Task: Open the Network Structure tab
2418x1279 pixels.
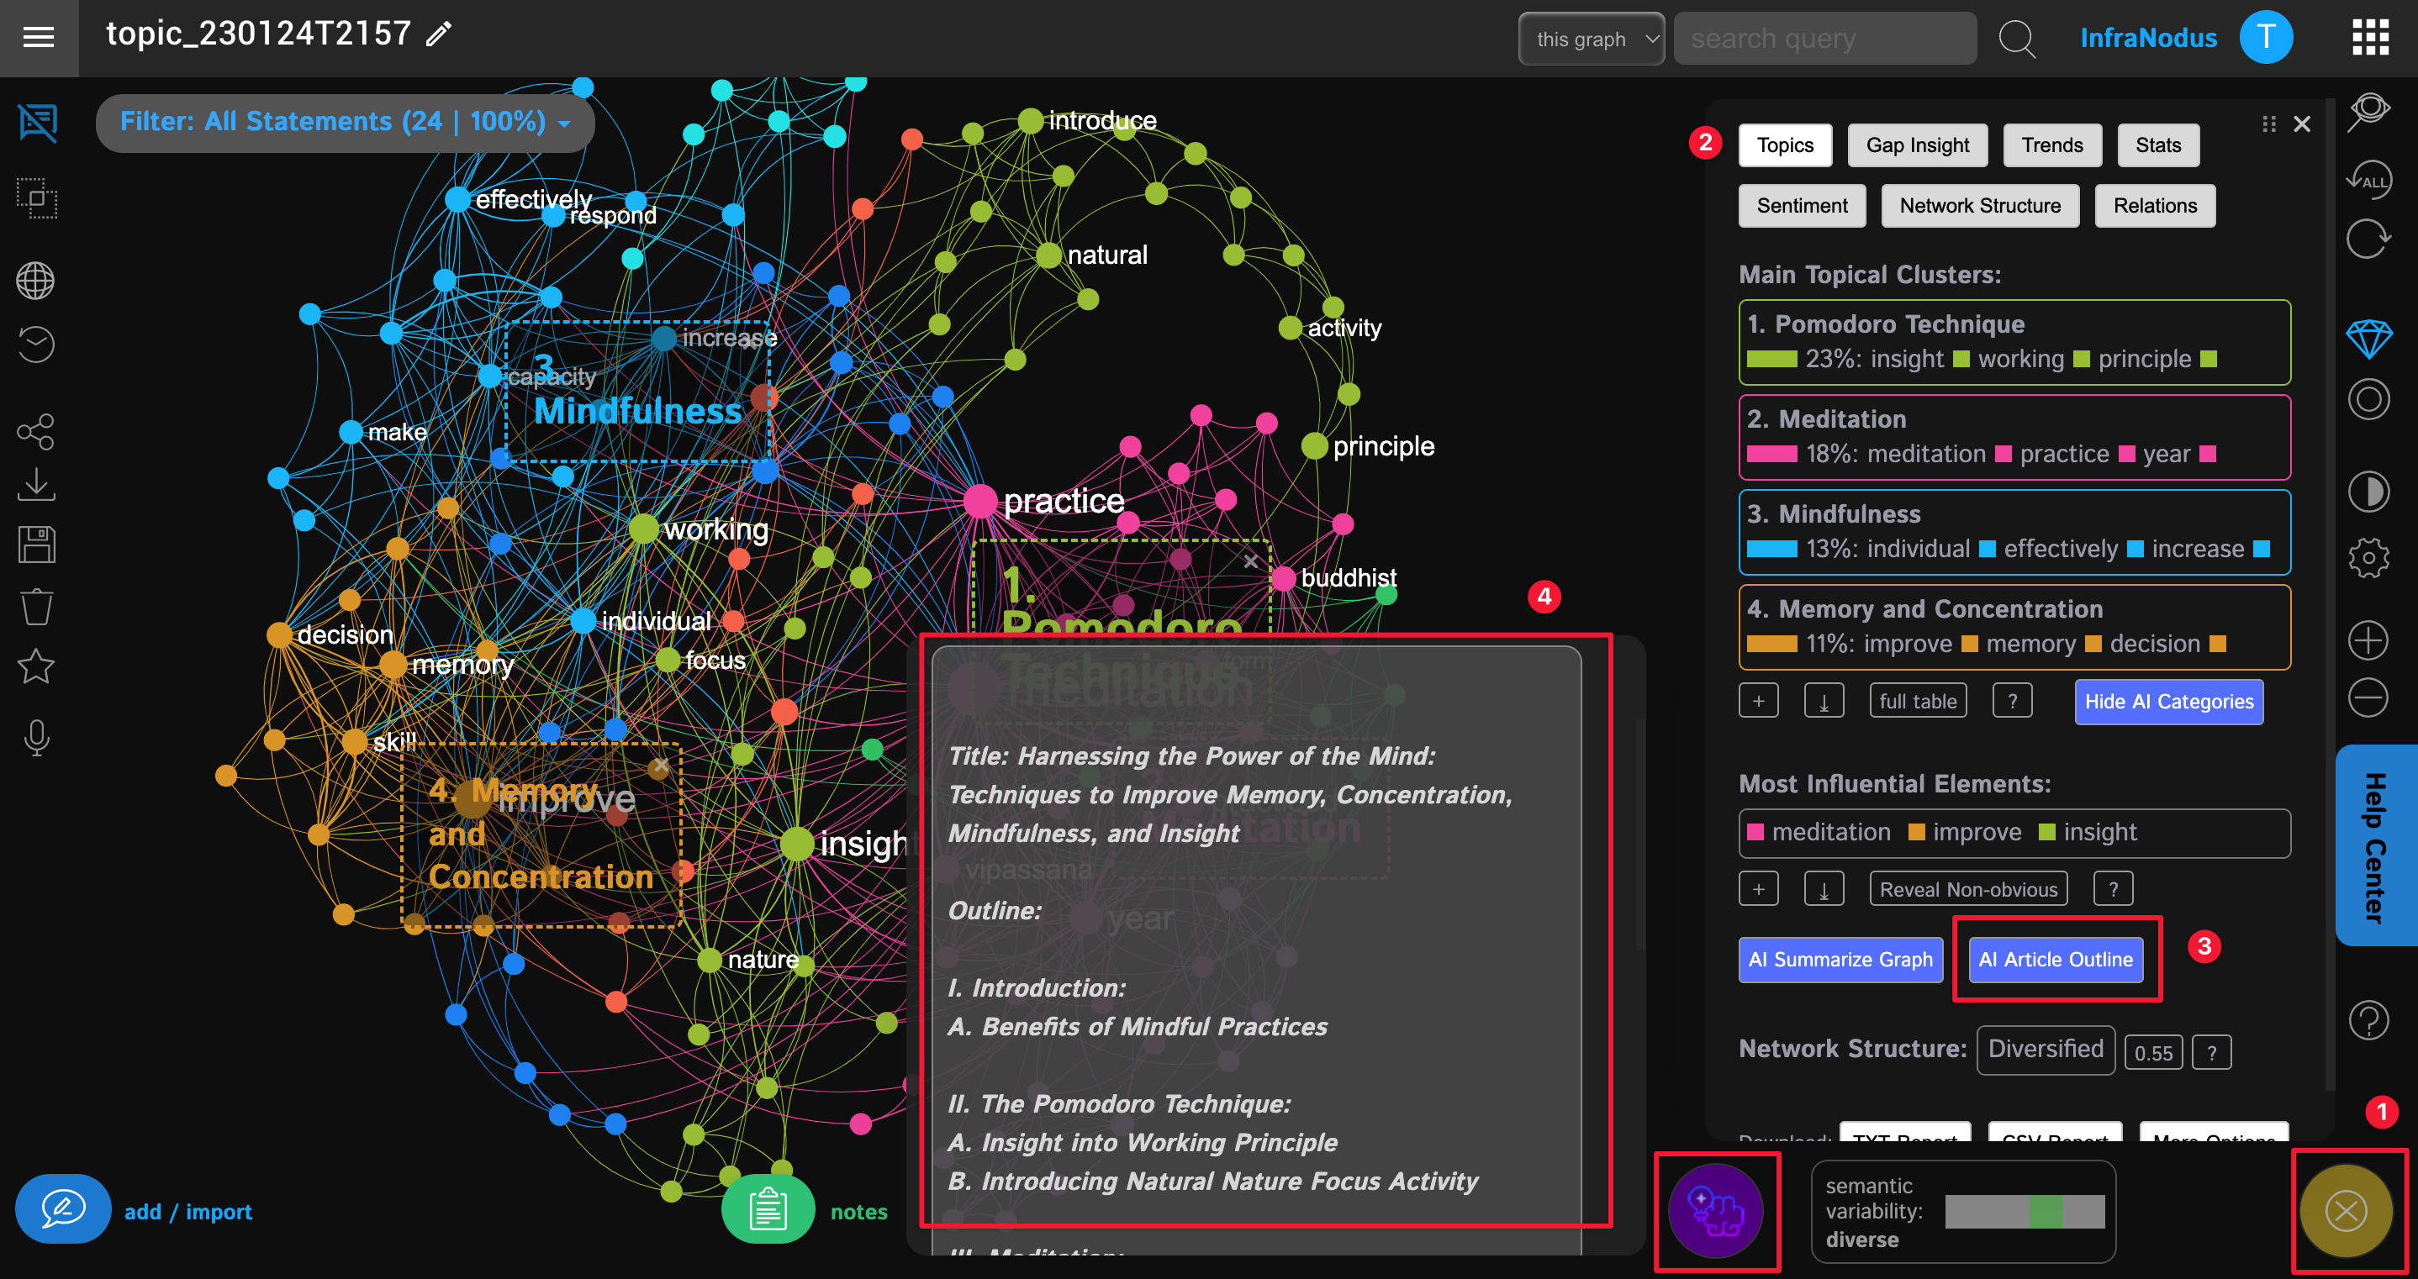Action: click(1980, 206)
